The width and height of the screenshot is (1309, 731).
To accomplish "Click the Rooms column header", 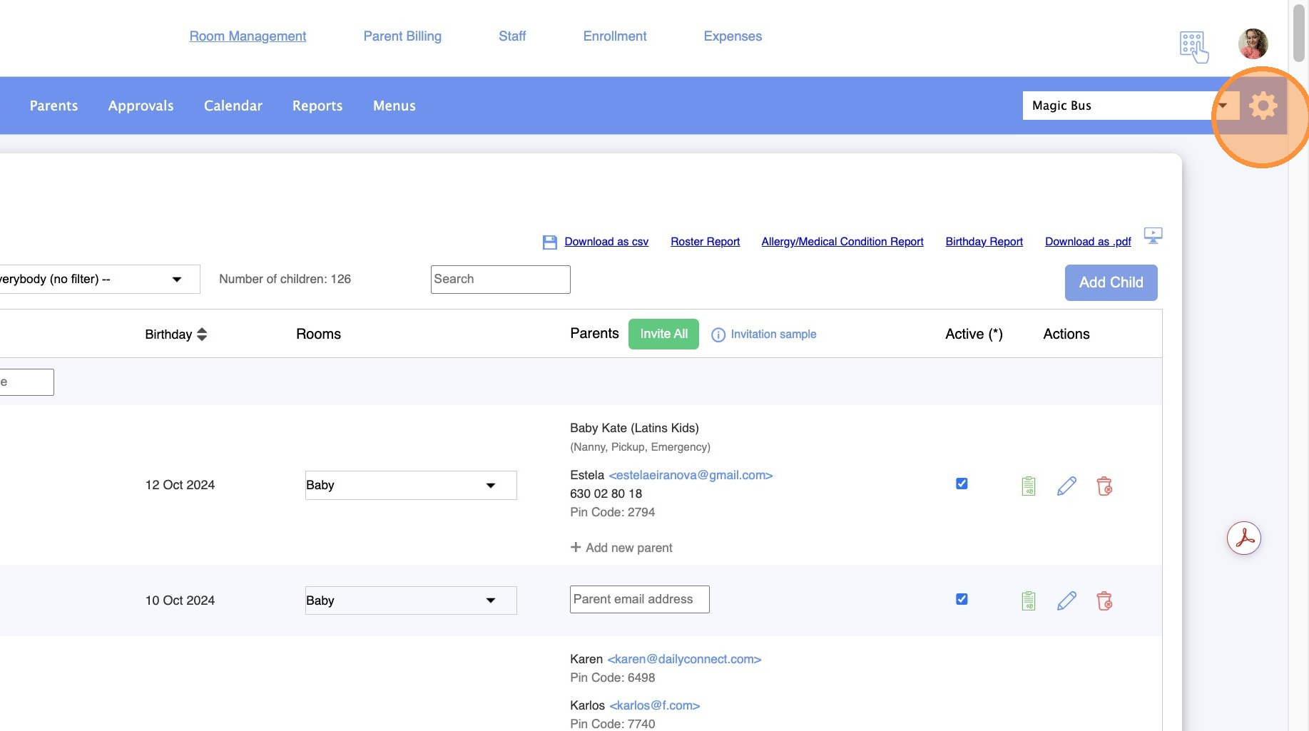I will tap(318, 334).
